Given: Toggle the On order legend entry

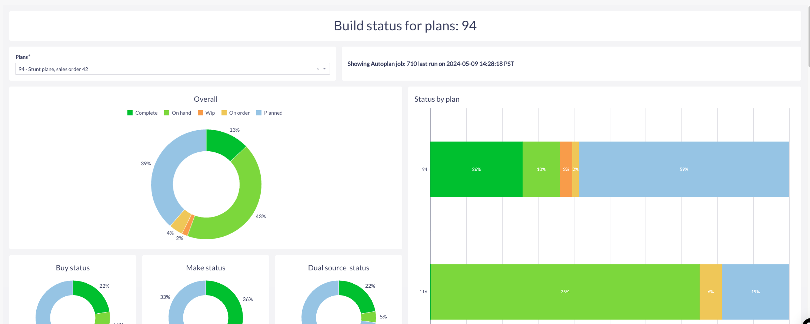Looking at the screenshot, I should click(x=236, y=113).
